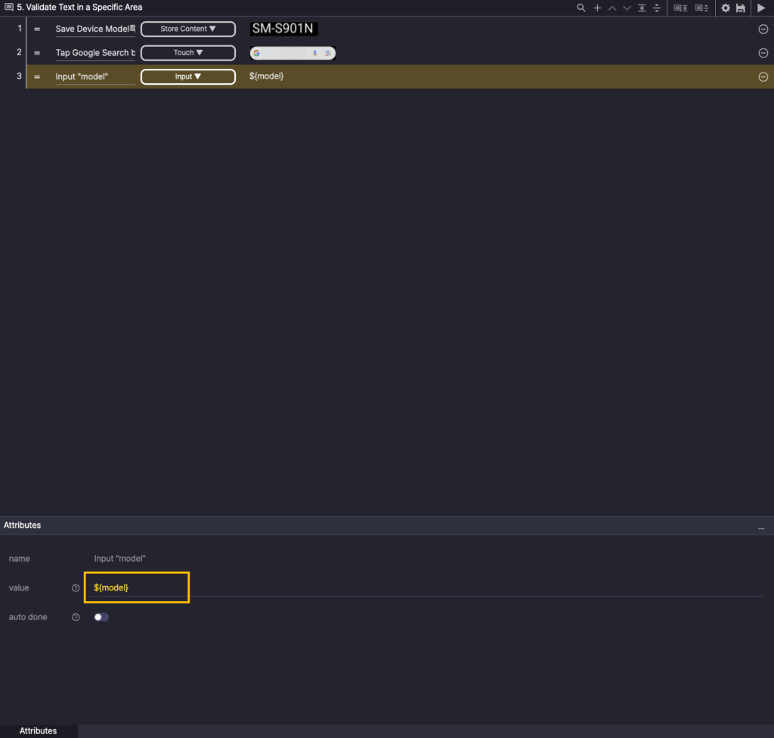Move step up with up arrow
Screen dimensions: 774x738
[x=612, y=8]
